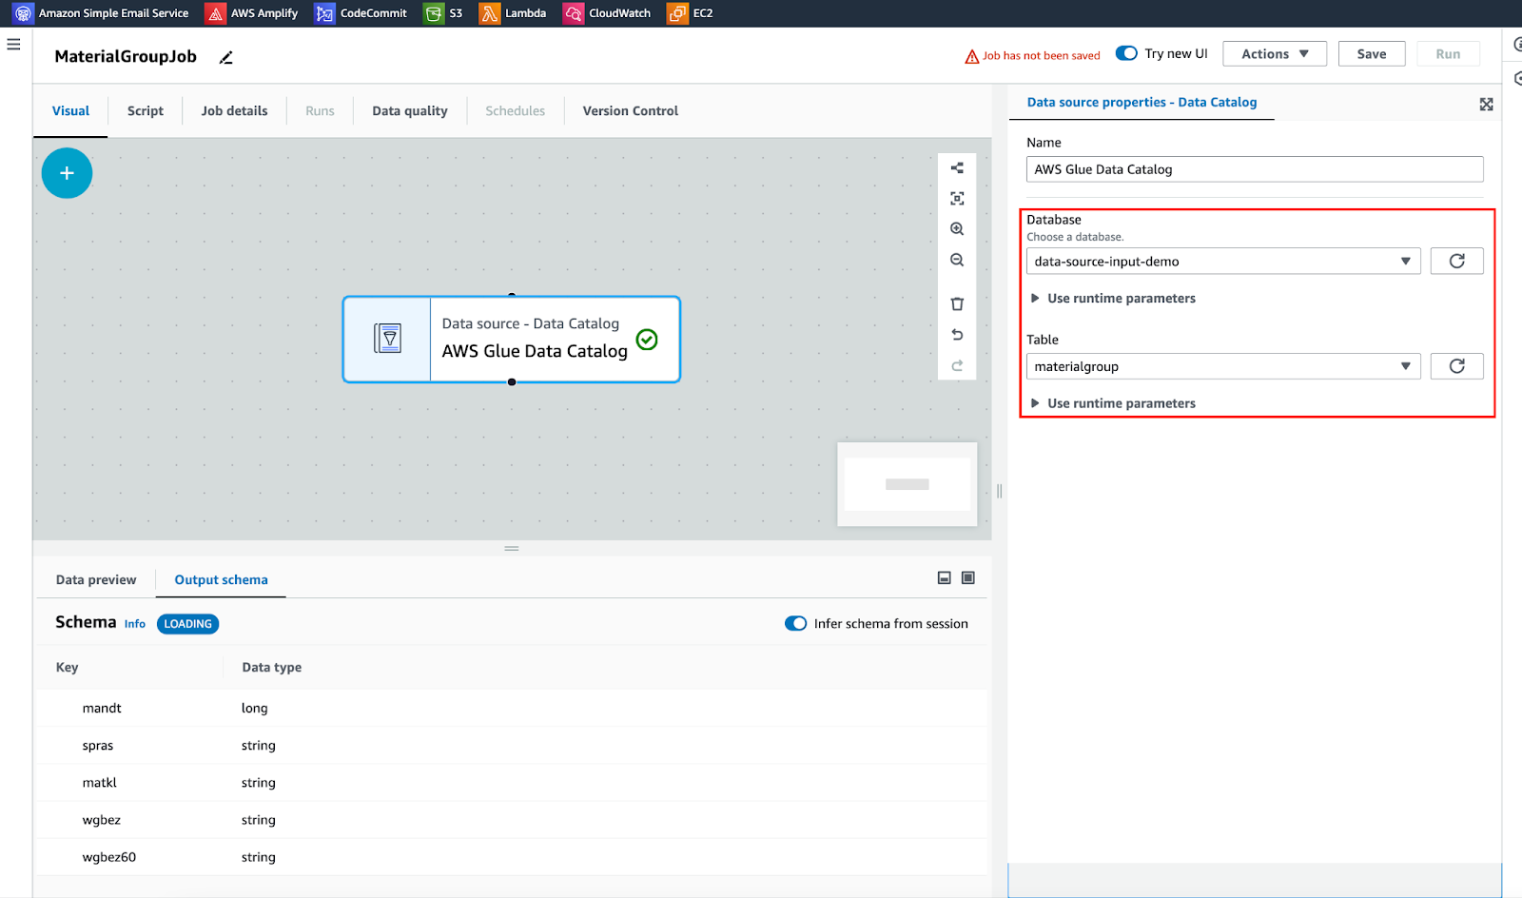Switch to the Data preview tab

(x=96, y=580)
